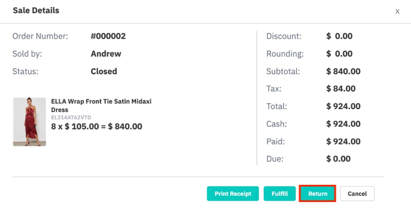Screen dimensions: 411x209
Task: Click the Sale Details title
Action: pyautogui.click(x=36, y=11)
